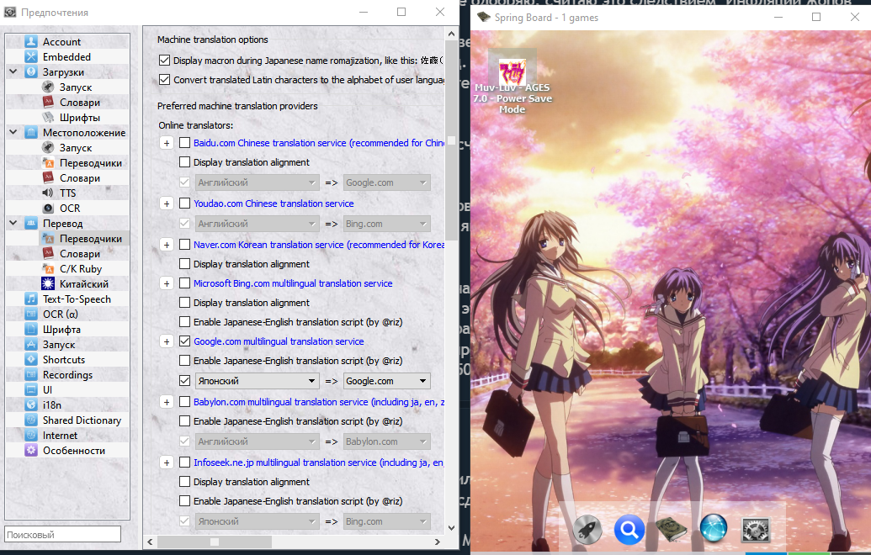871x555 pixels.
Task: Click the Местоположение section icon
Action: pos(31,133)
